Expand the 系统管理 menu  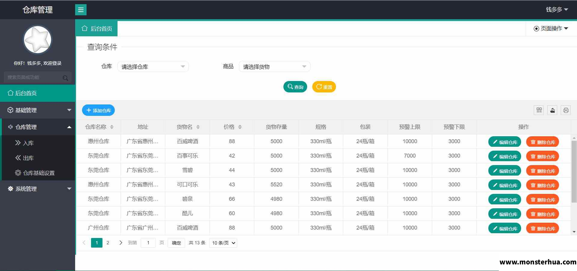click(38, 189)
